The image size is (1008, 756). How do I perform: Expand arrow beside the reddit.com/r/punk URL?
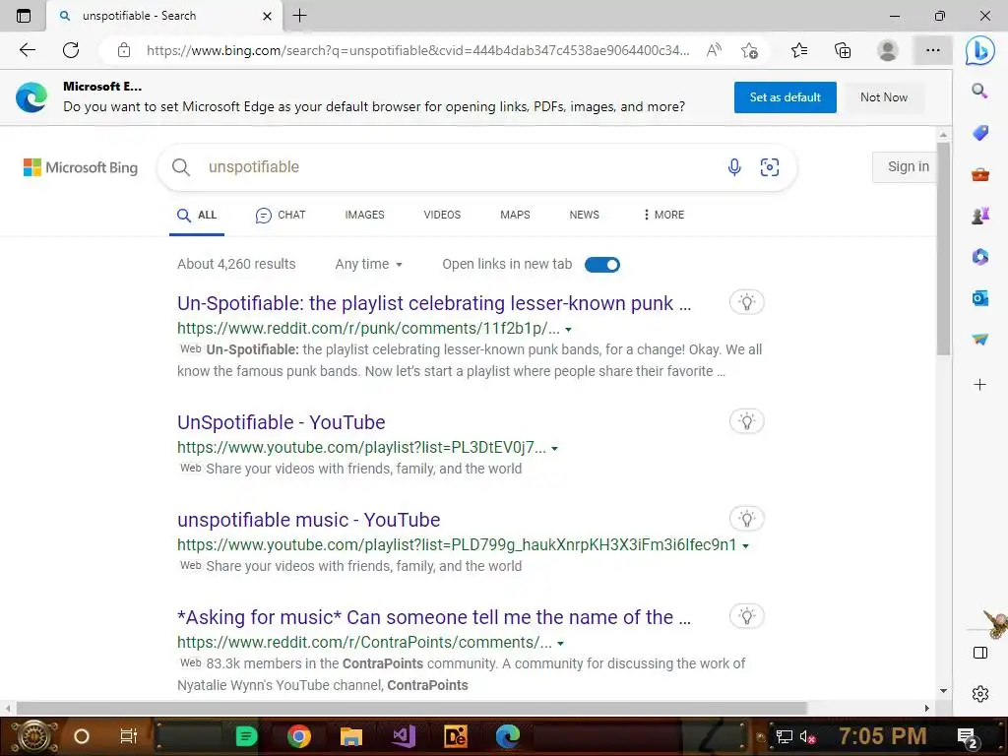568,329
